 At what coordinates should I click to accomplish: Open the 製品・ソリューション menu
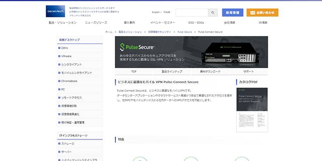pos(63,22)
